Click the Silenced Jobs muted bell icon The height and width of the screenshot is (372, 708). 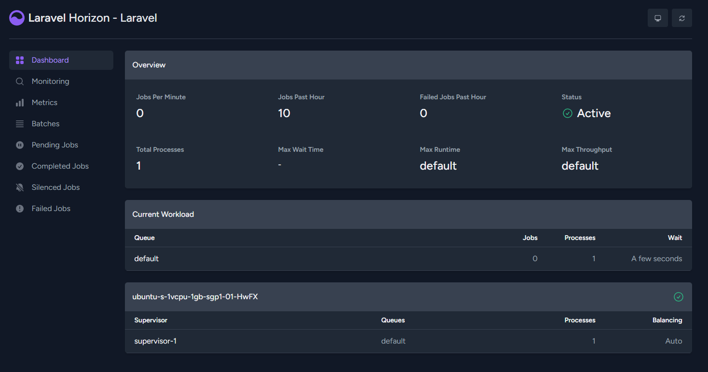click(x=20, y=187)
